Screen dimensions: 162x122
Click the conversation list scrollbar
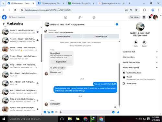click(x=41, y=48)
